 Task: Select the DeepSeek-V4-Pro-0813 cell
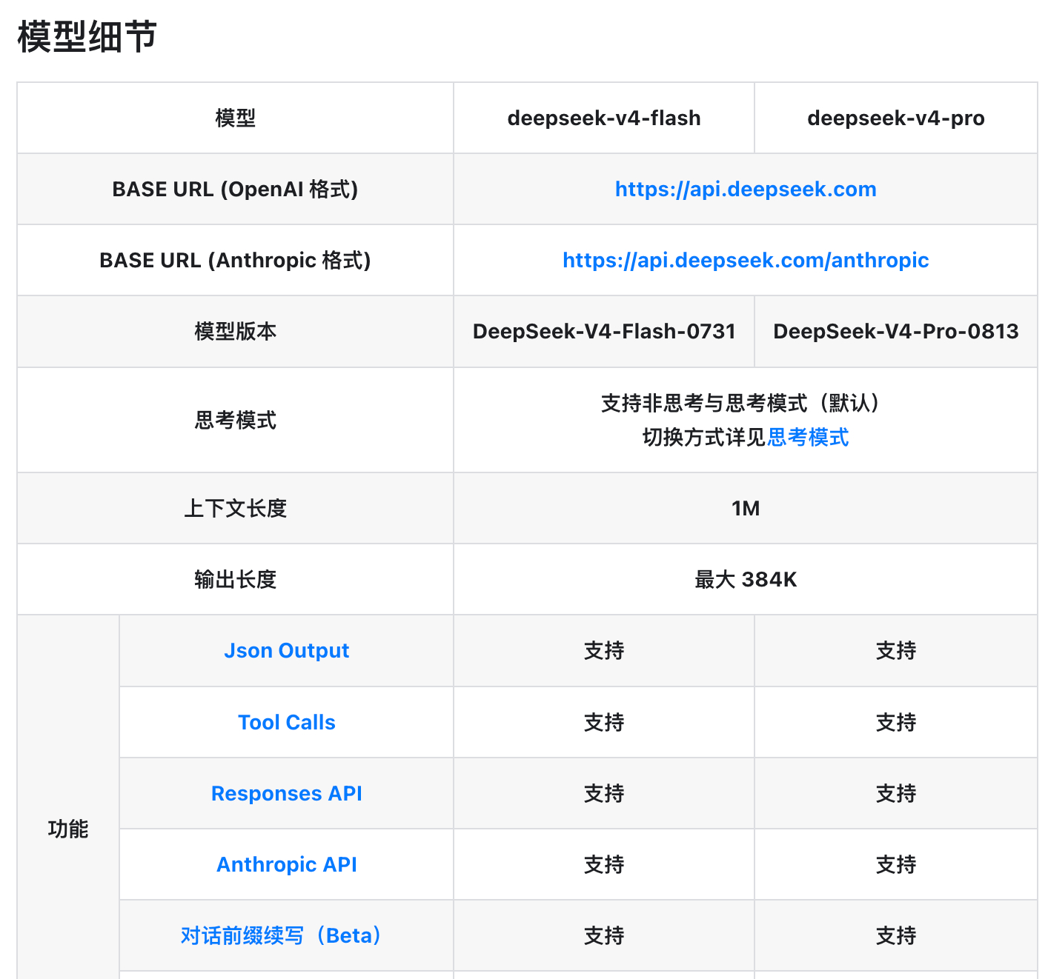click(x=896, y=332)
